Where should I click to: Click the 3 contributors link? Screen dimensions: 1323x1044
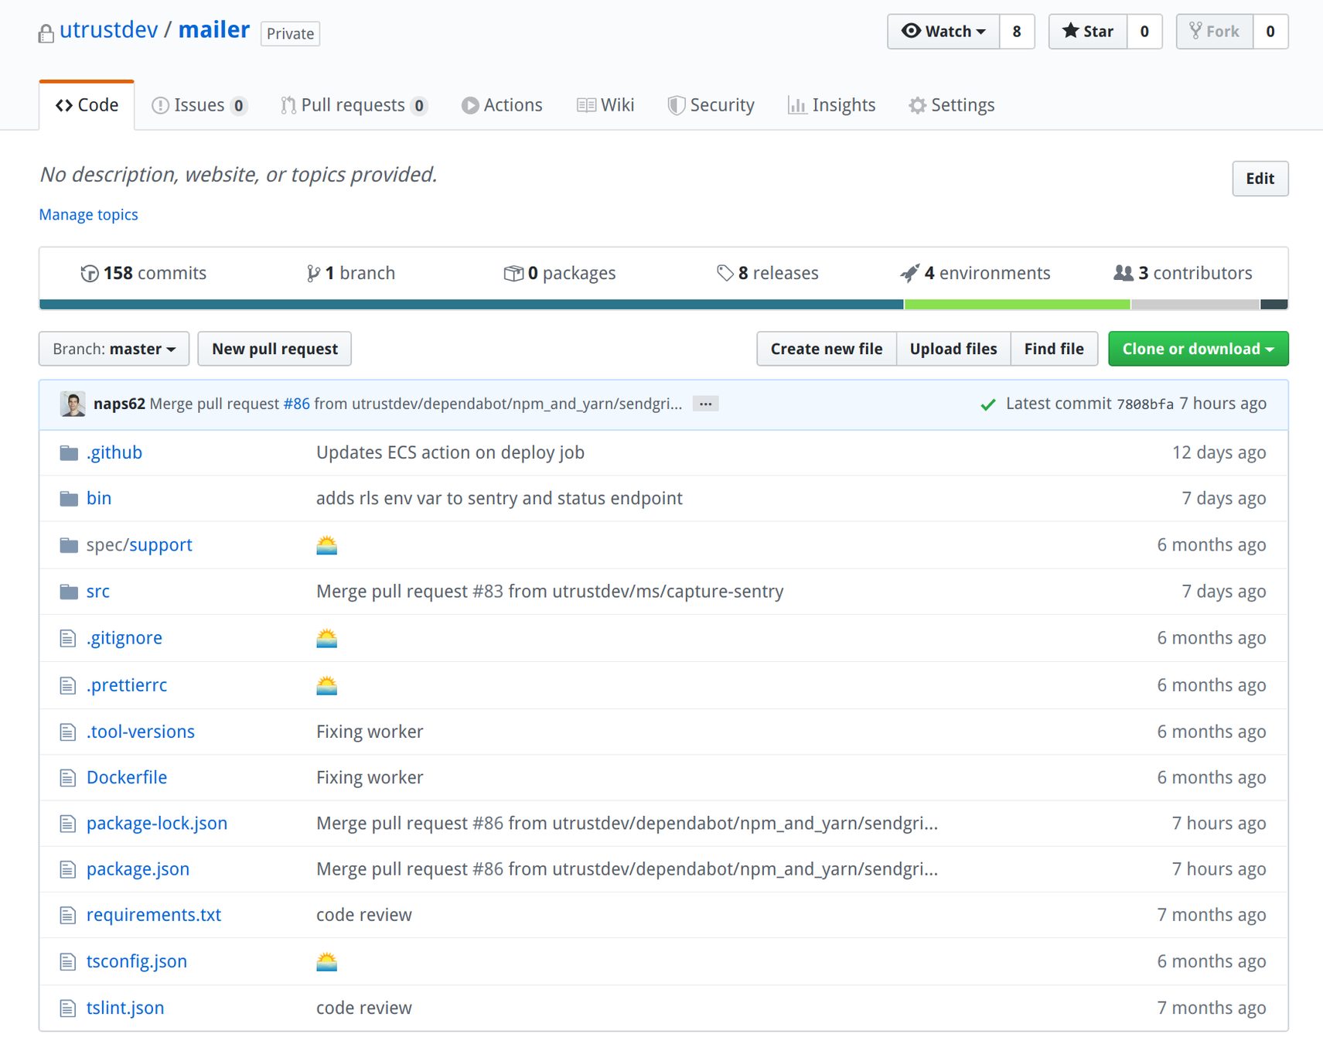coord(1183,273)
